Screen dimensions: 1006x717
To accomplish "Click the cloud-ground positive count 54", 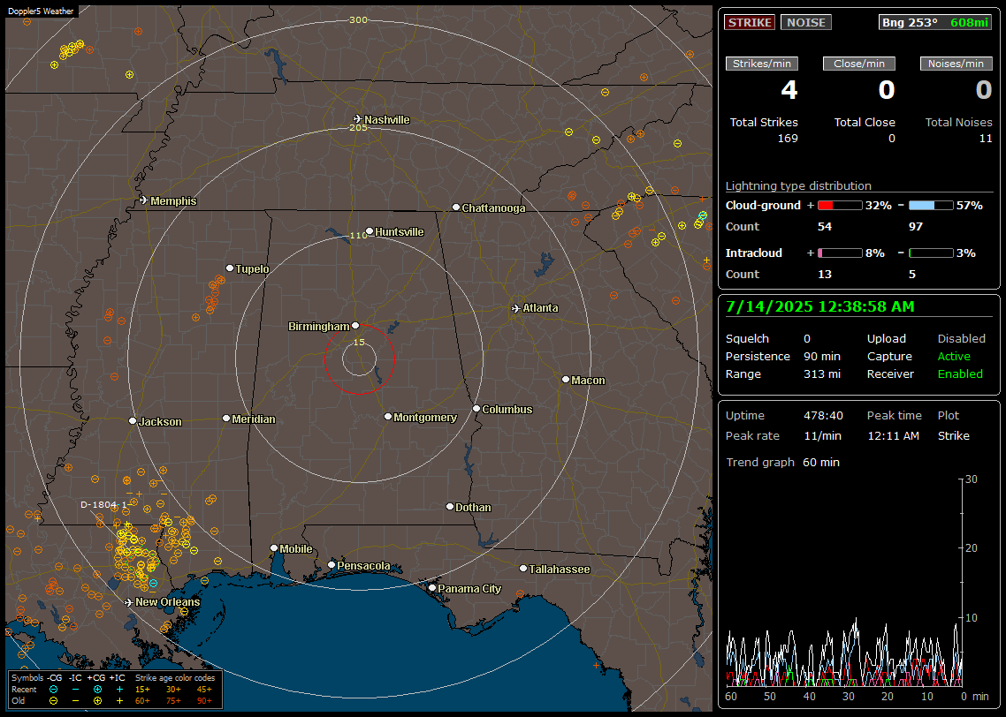I will point(825,227).
